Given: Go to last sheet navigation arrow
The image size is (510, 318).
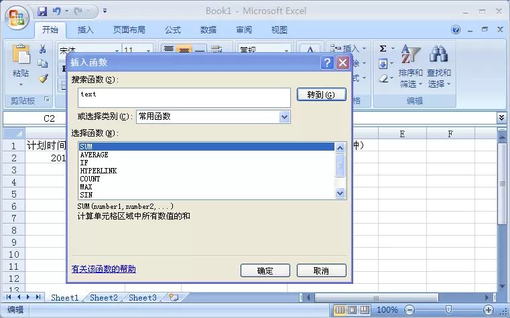Looking at the screenshot, I should (x=38, y=297).
